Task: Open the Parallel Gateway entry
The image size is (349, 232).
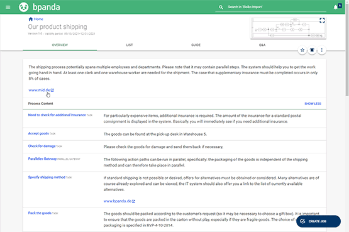Action: [42, 159]
